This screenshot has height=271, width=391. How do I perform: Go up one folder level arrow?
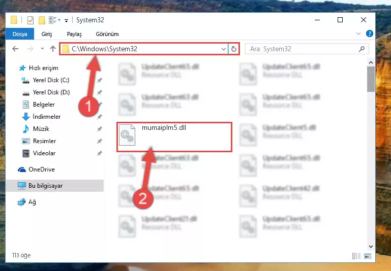(x=52, y=49)
